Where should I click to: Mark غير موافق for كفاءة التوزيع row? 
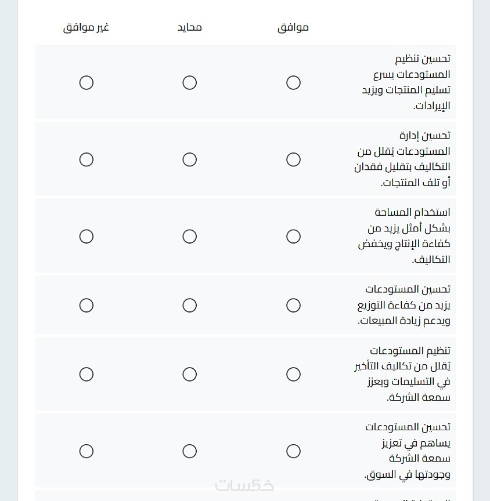click(87, 305)
